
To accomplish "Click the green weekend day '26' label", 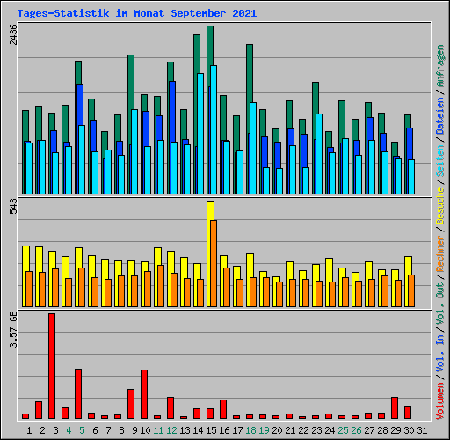I will (356, 430).
